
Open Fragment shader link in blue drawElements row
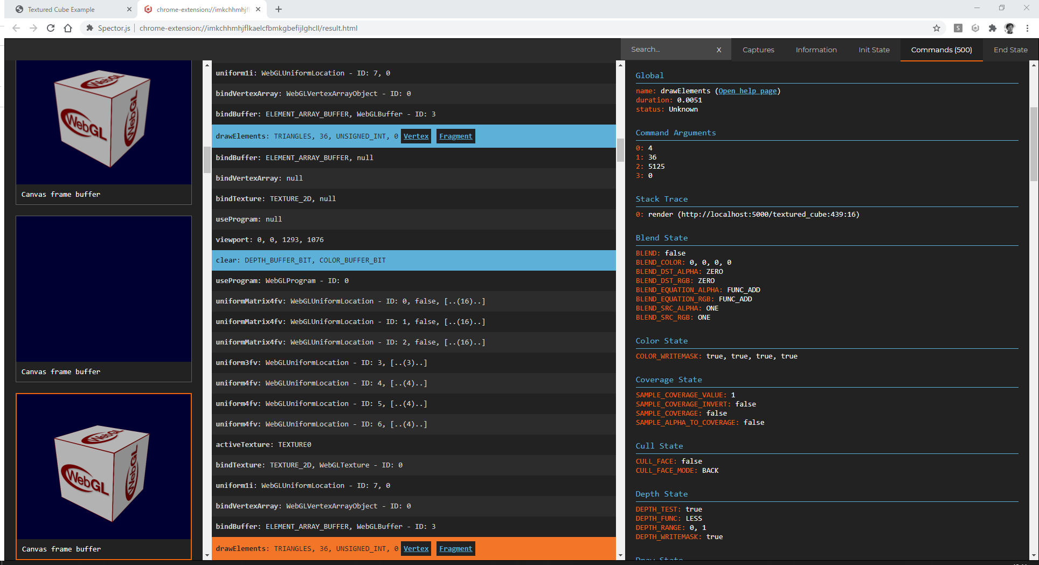click(455, 136)
